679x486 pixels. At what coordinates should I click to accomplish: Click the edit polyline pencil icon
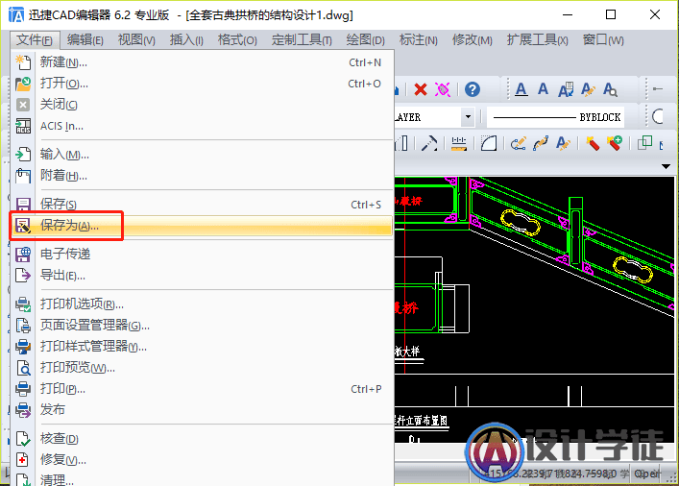pos(519,143)
